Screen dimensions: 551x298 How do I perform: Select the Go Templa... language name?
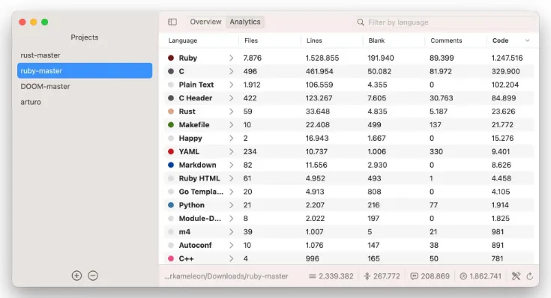[201, 192]
